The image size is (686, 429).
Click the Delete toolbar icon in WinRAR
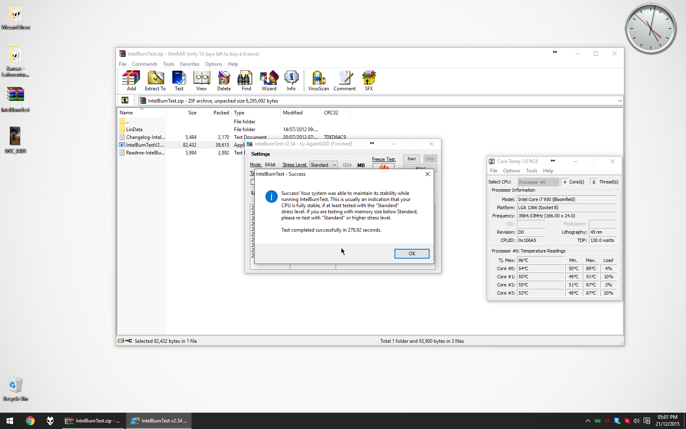[x=224, y=80]
